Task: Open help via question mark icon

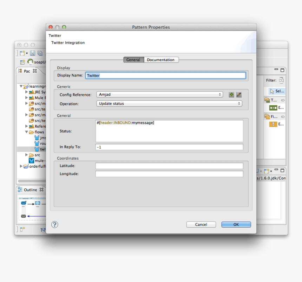Action: tap(55, 224)
